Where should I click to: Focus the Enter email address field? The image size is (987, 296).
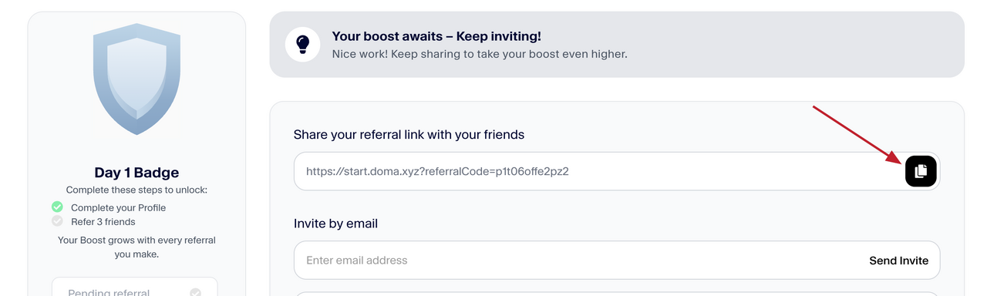(x=617, y=261)
